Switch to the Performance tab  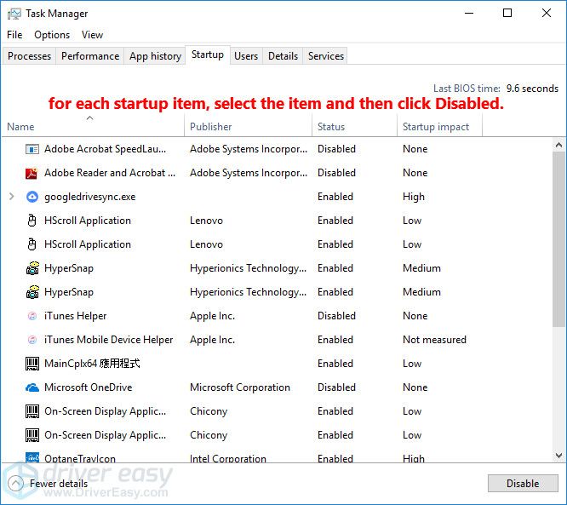pyautogui.click(x=90, y=56)
